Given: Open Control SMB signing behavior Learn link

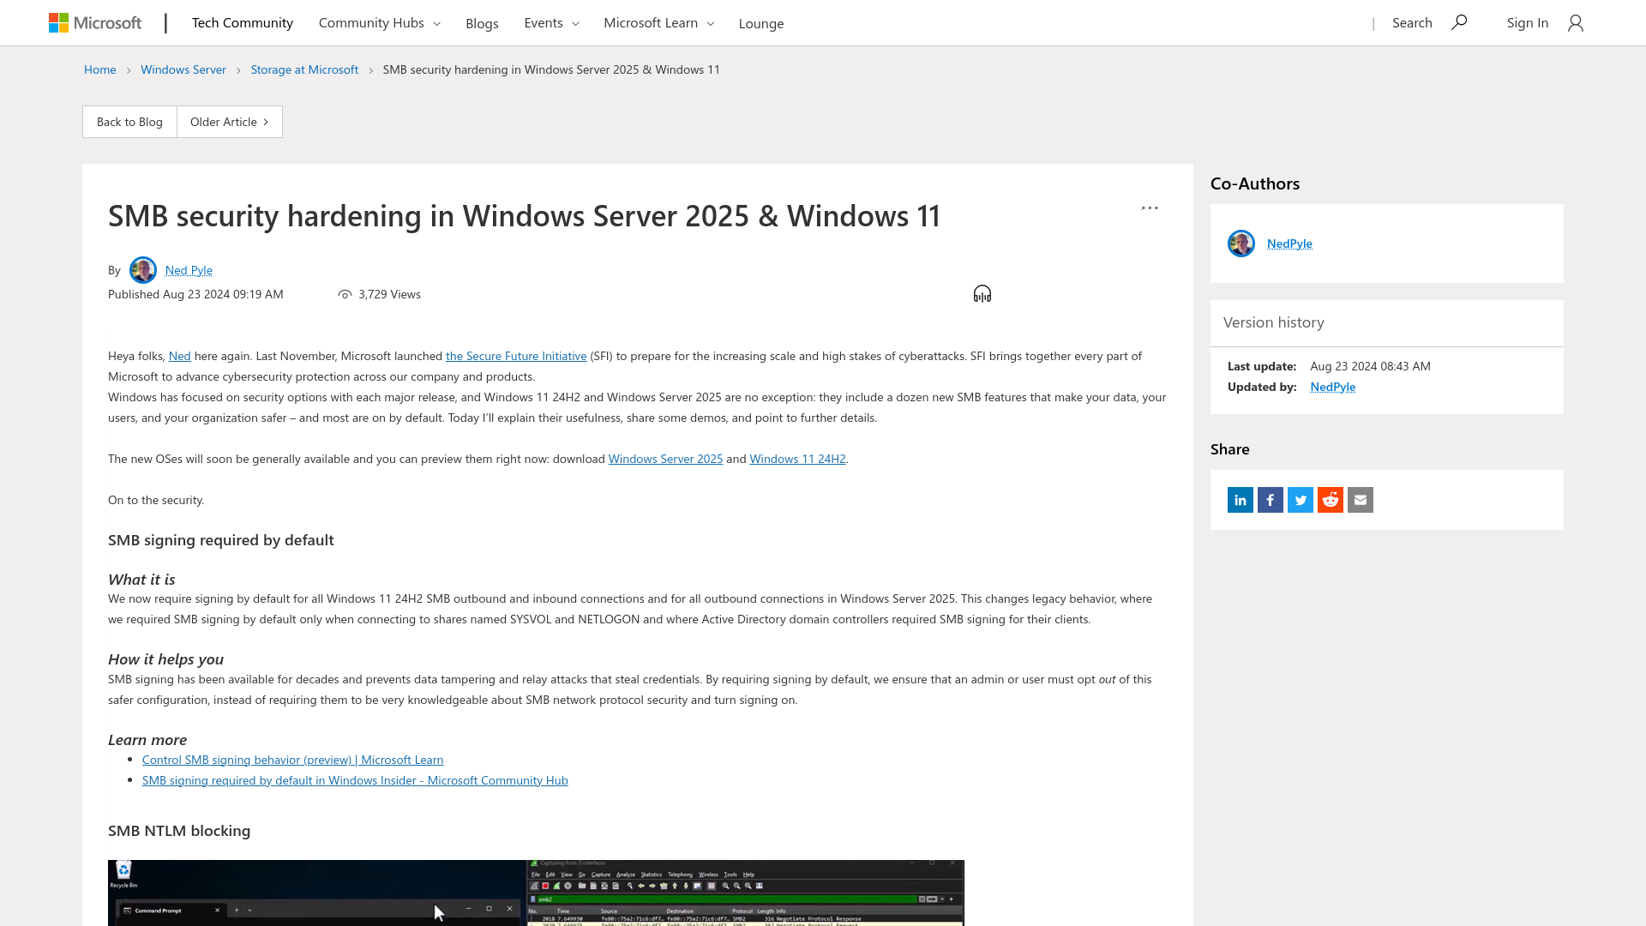Looking at the screenshot, I should coord(292,760).
